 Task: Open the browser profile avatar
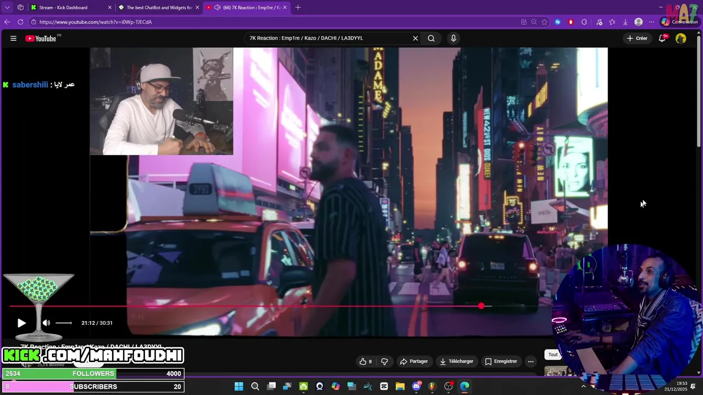[638, 22]
